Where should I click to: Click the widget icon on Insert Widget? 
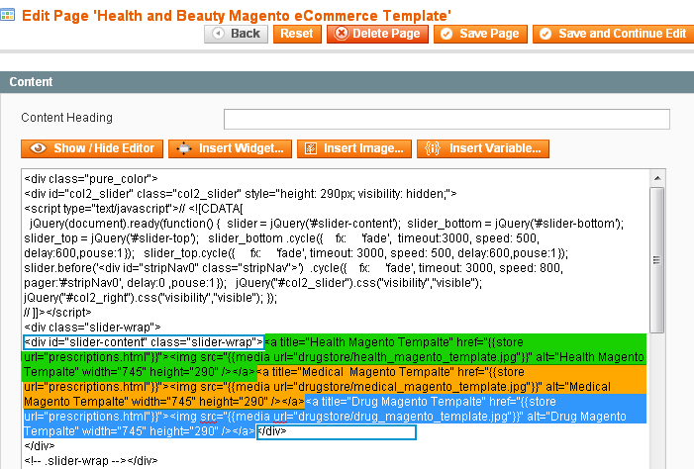pos(184,148)
